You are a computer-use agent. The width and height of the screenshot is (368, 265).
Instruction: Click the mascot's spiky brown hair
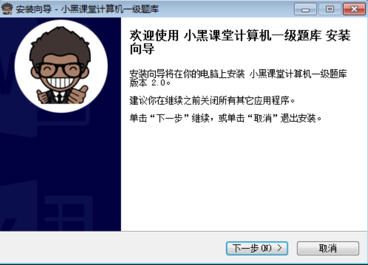[60, 43]
